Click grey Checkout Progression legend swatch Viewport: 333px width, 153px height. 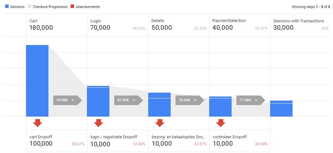30,7
